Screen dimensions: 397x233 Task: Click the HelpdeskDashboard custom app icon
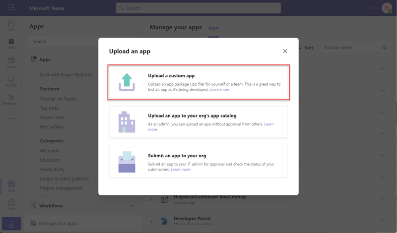coord(164,199)
